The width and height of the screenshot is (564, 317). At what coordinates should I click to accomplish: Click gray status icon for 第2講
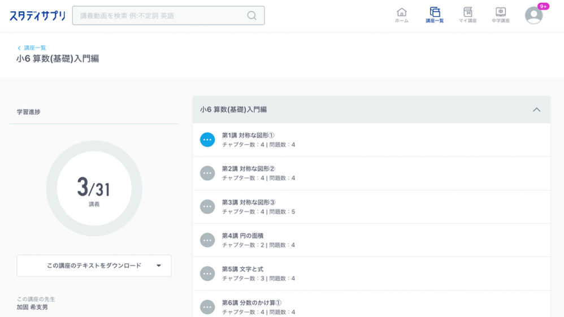[207, 173]
